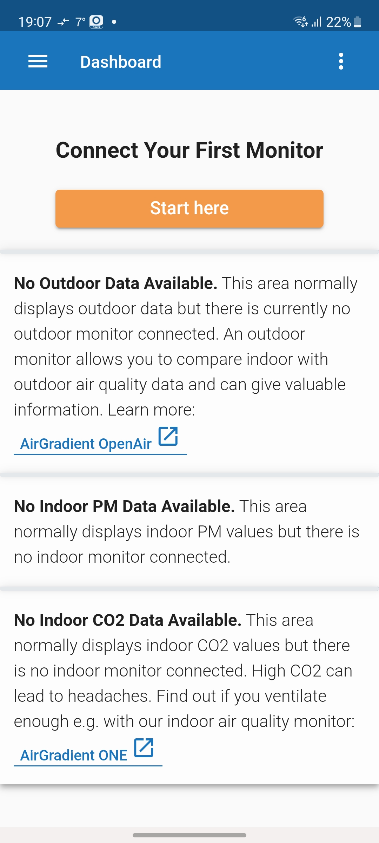This screenshot has width=379, height=843.
Task: Click the external-link icon beside AirGradient OpenAir
Action: click(x=168, y=436)
